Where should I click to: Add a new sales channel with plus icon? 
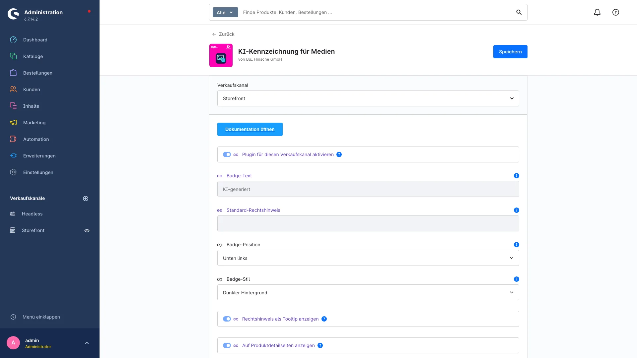(x=86, y=199)
